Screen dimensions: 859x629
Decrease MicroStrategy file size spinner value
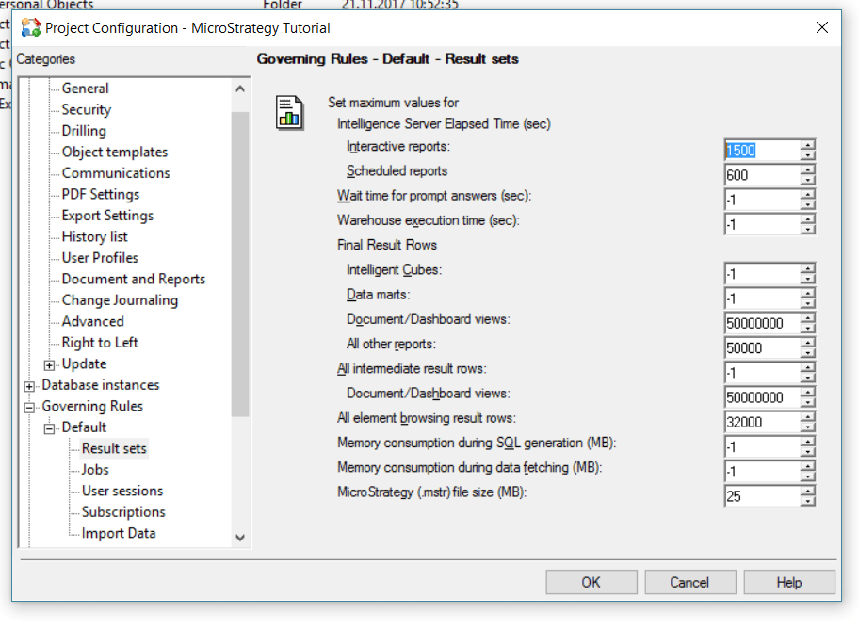tap(807, 501)
